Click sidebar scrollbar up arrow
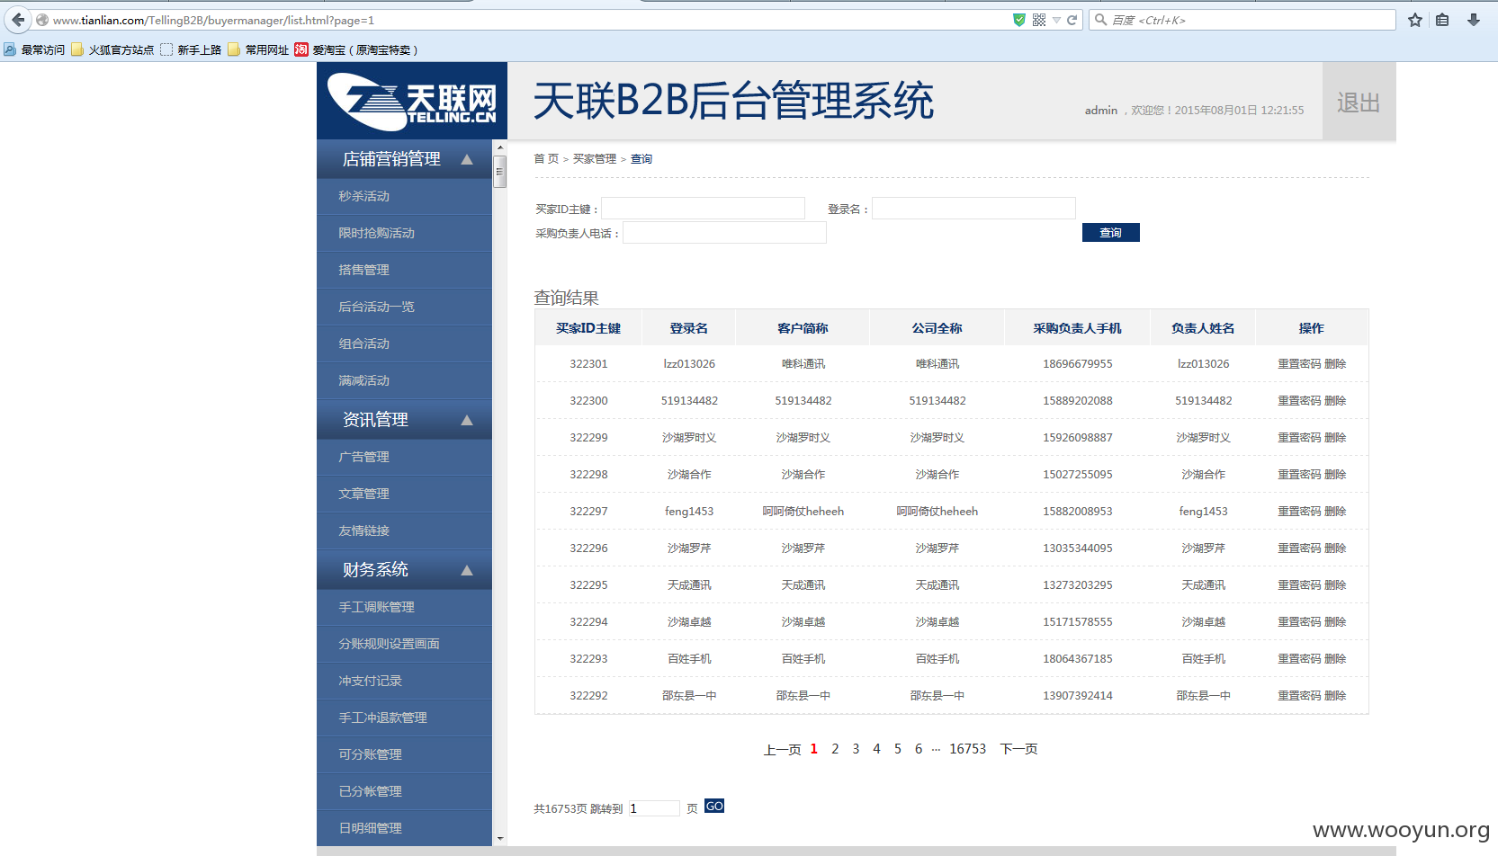Screen dimensions: 1498x856 point(500,147)
